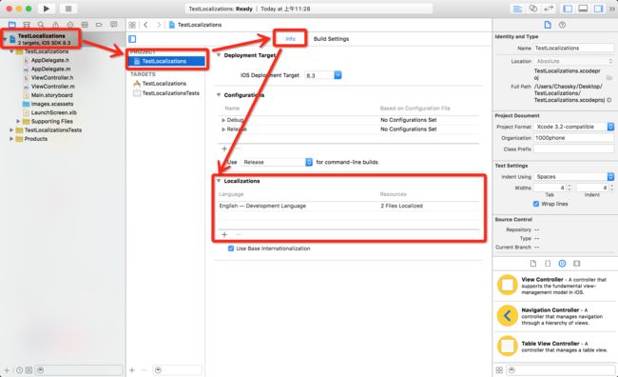This screenshot has height=377, width=618.
Task: Open the Issue navigator warning icon
Action: pyautogui.click(x=55, y=25)
